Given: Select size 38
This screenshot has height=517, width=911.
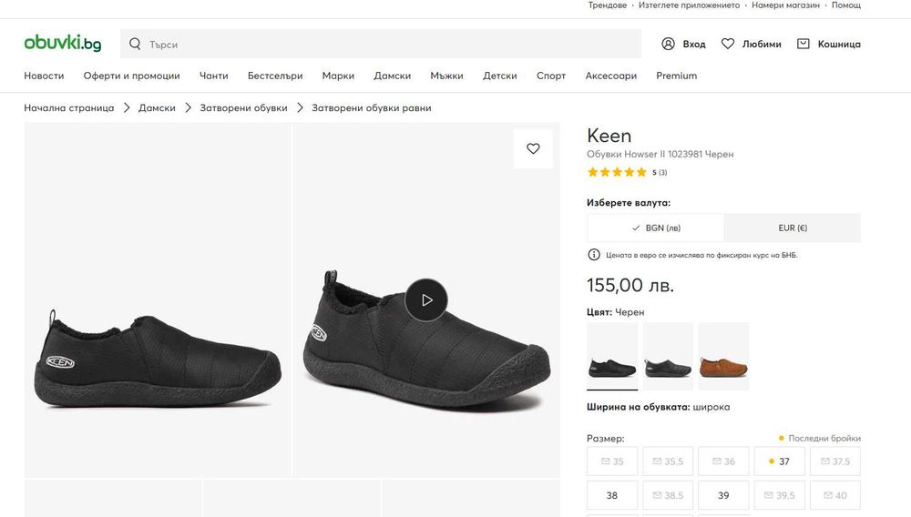Looking at the screenshot, I should 612,496.
